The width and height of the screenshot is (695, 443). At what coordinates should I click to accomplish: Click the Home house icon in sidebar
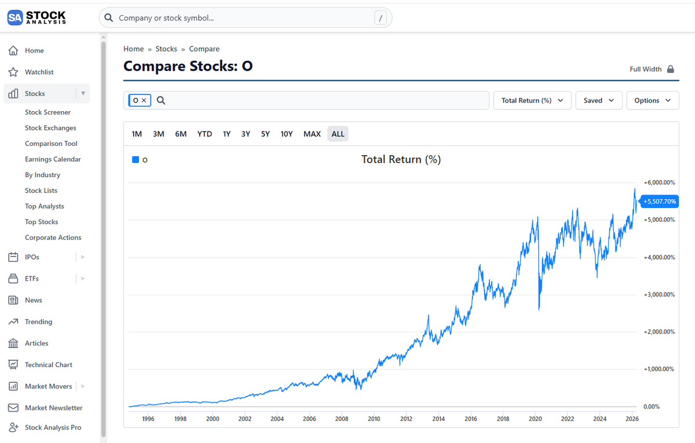tap(13, 50)
